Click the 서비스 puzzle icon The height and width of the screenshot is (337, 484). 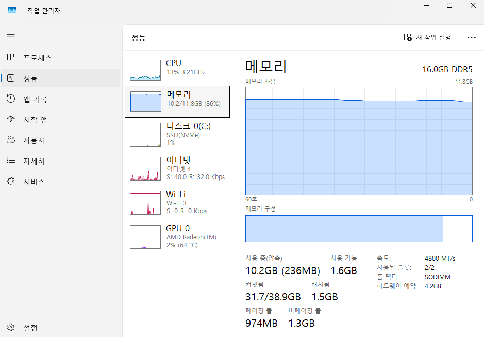[x=11, y=181]
